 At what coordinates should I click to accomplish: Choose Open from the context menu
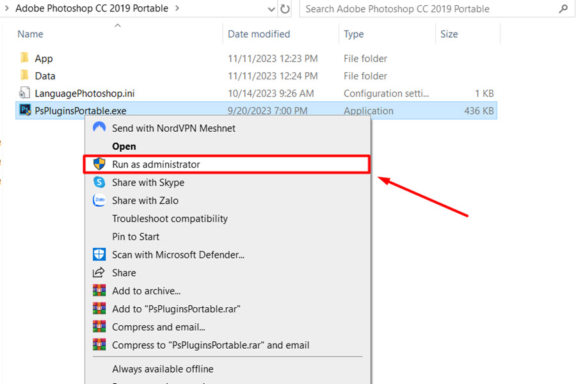[x=227, y=146]
